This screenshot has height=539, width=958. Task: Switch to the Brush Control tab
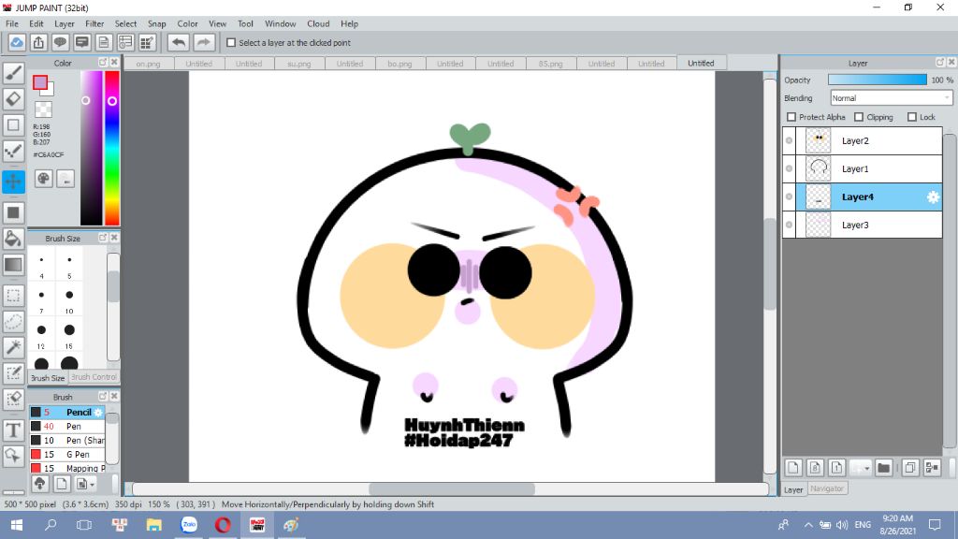pos(94,377)
